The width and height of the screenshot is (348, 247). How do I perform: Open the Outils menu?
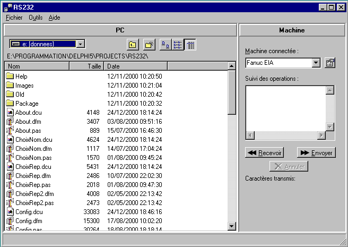36,18
